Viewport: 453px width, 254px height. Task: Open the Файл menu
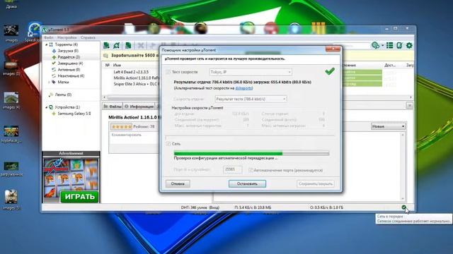tap(49, 37)
